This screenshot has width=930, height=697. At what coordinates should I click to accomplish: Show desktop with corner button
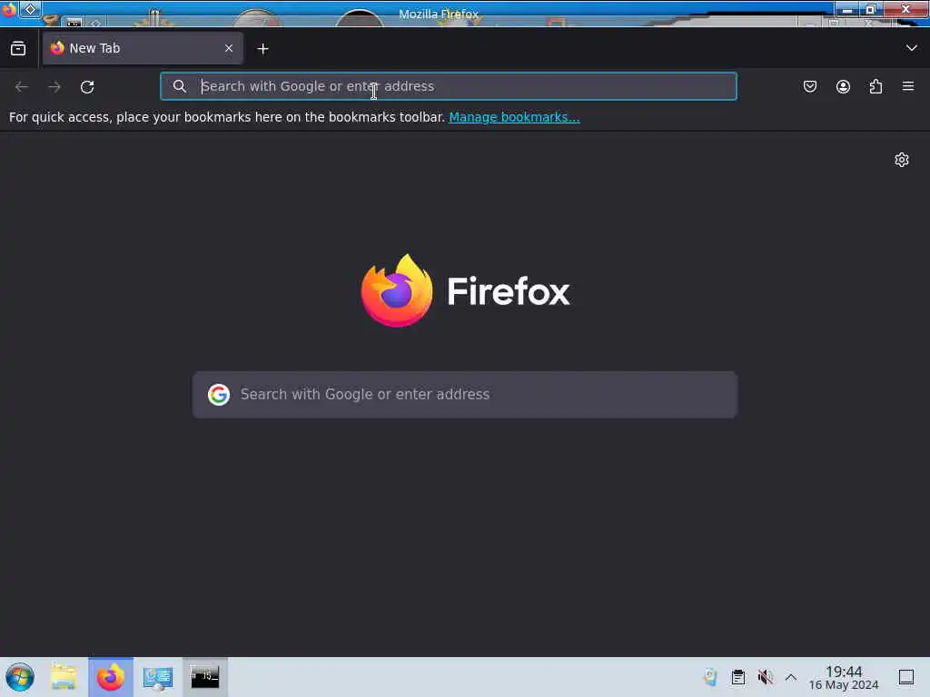tap(906, 677)
